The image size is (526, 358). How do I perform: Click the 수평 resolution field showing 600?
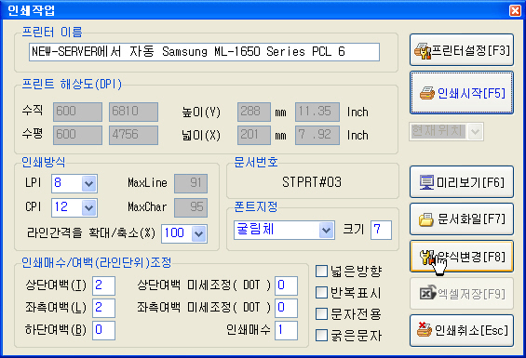pos(77,135)
